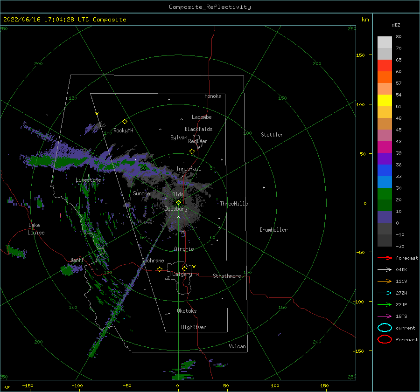
Task: Select the yellow 51-54 dBZ color swatch
Action: click(385, 101)
